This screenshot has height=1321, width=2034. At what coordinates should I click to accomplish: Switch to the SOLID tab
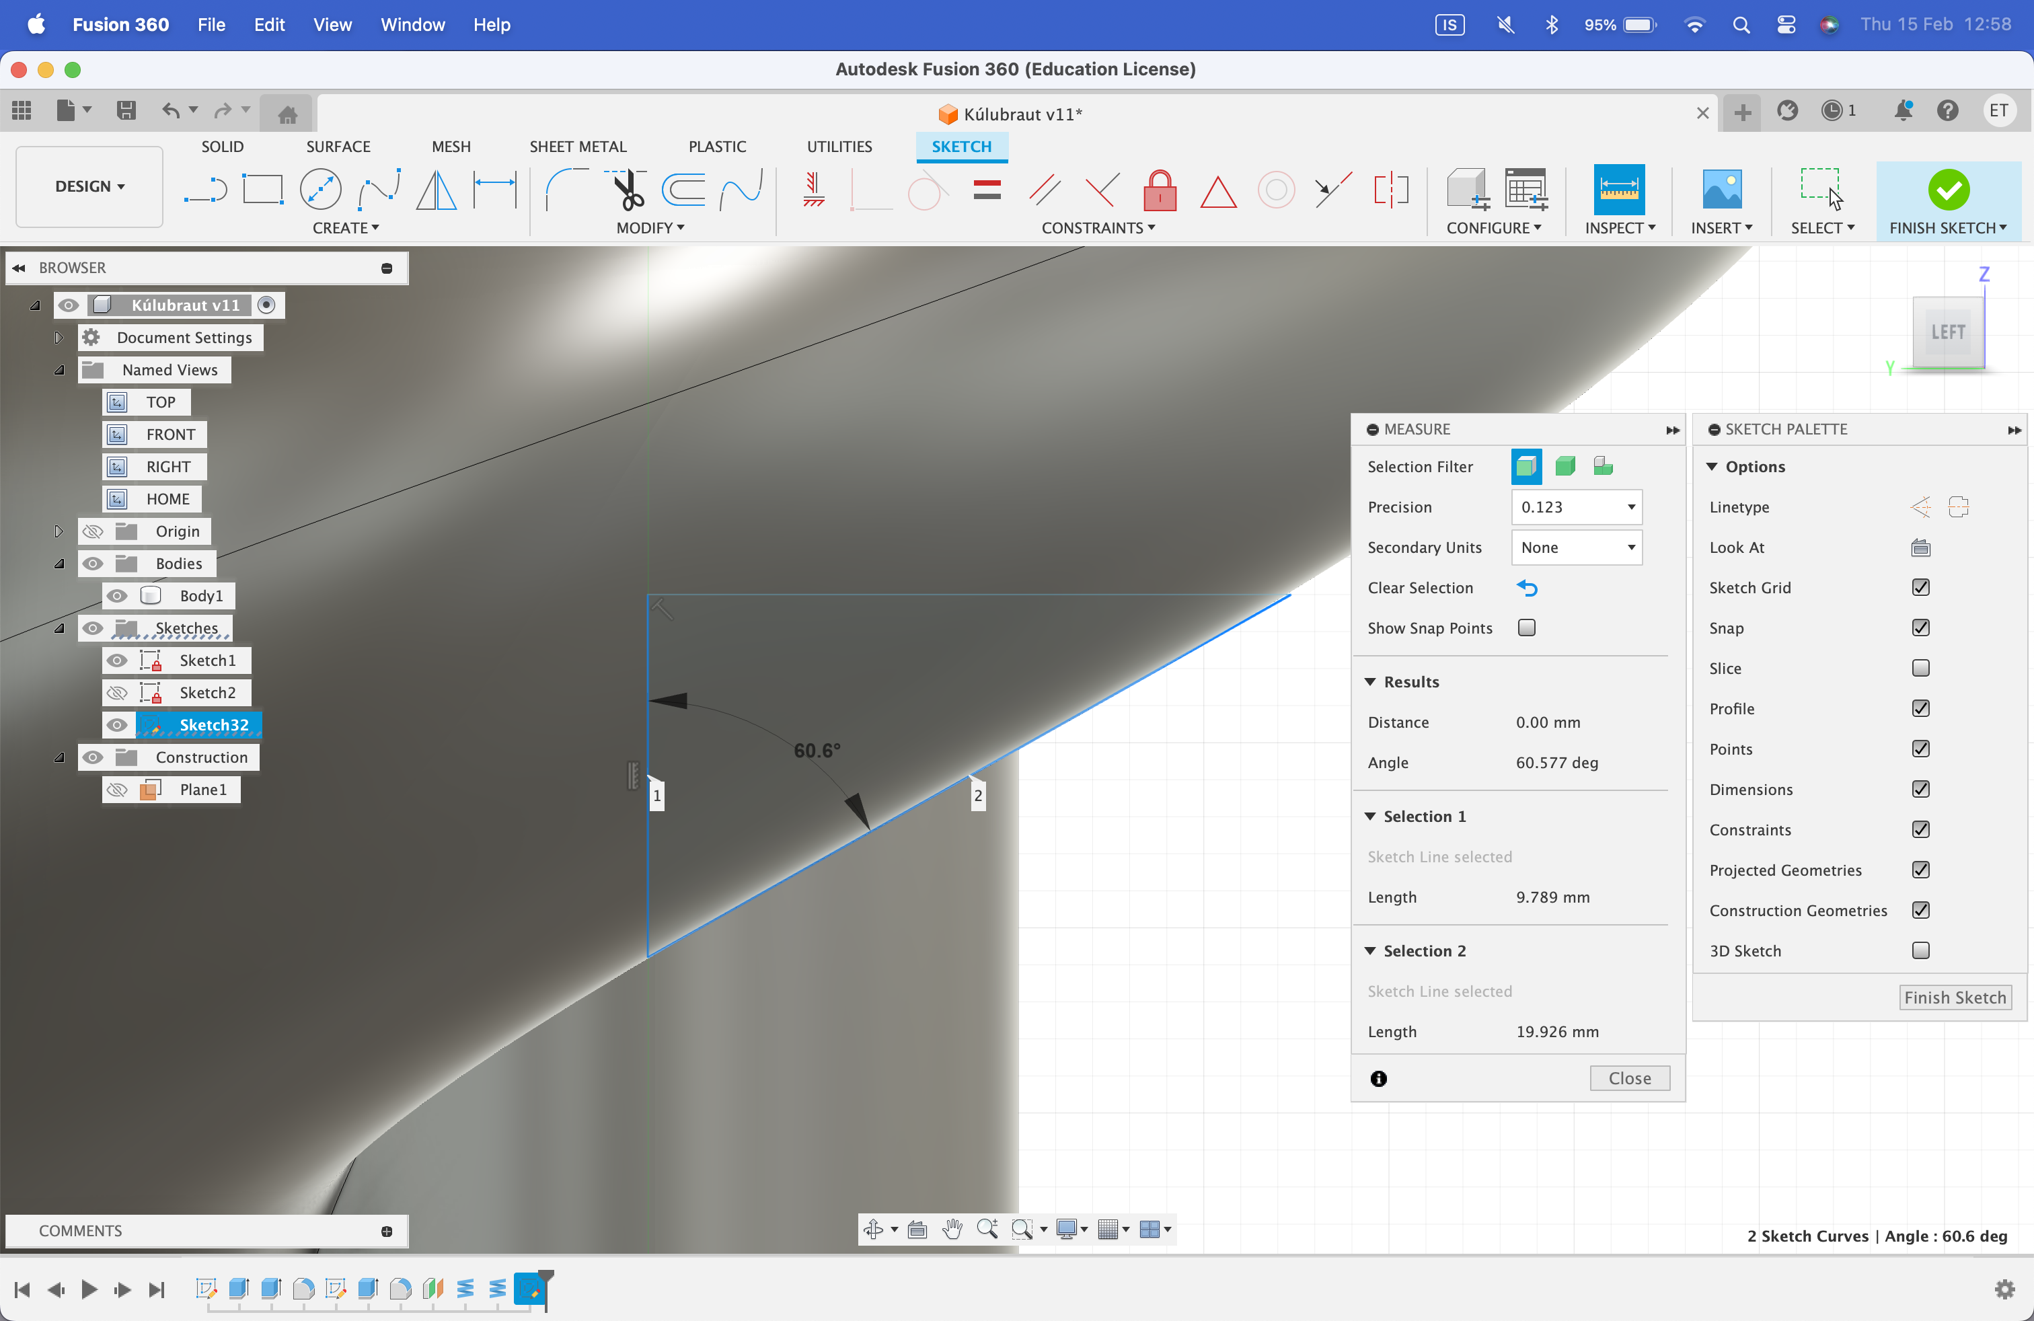click(x=222, y=146)
